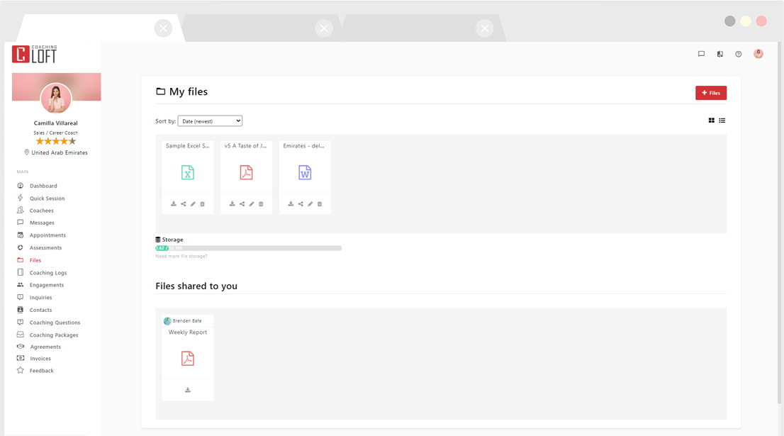Share the v5 A Taste of J... PDF
Viewport: 784px width, 436px height.
pos(242,204)
